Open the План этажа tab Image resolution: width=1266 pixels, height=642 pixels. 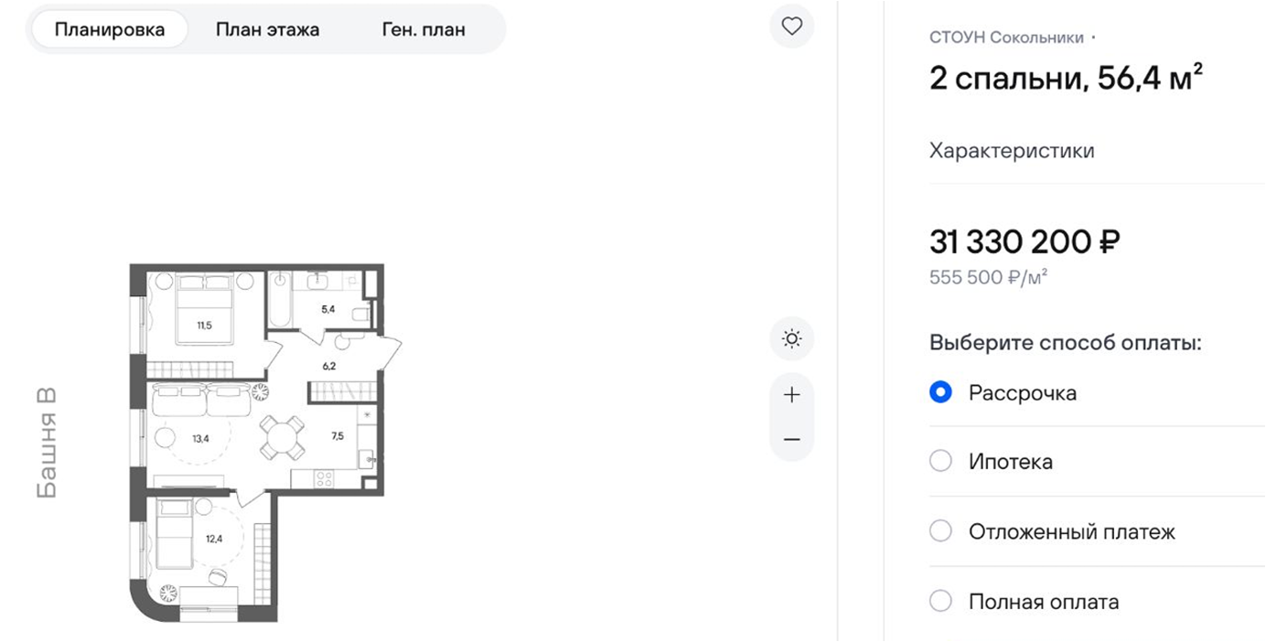[267, 29]
